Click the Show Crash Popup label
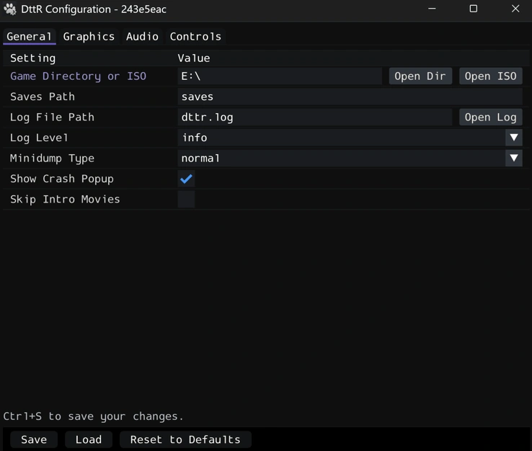Image resolution: width=532 pixels, height=451 pixels. (62, 179)
